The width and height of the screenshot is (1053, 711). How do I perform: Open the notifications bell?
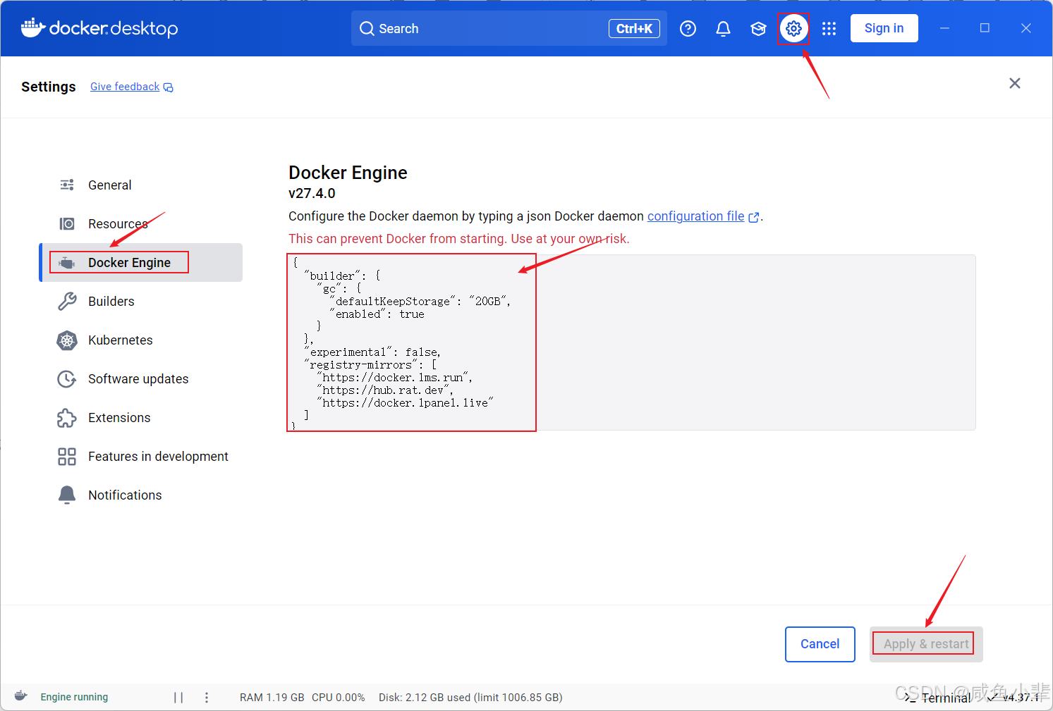point(723,28)
